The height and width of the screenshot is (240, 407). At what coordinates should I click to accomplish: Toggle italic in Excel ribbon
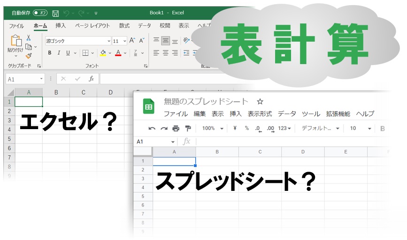pos(59,53)
